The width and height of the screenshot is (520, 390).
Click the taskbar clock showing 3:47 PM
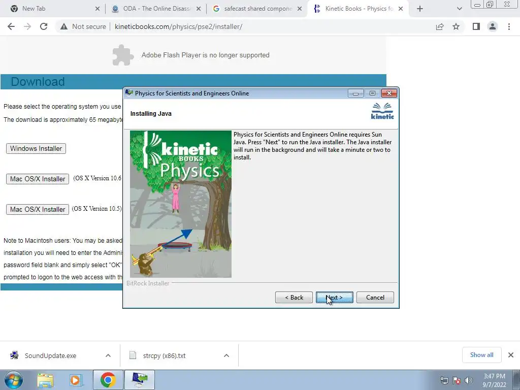click(x=494, y=380)
